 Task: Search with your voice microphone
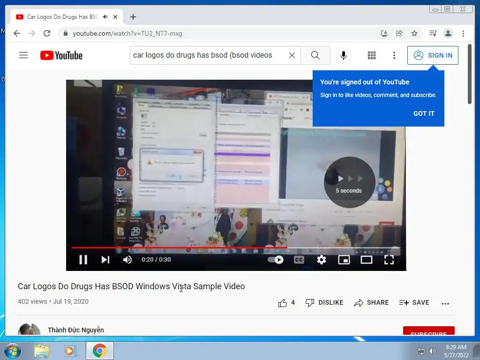pos(344,55)
